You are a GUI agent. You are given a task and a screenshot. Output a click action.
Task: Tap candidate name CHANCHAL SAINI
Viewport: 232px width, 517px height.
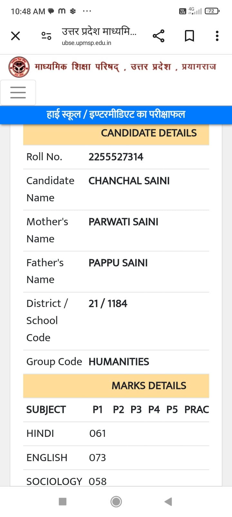129,181
